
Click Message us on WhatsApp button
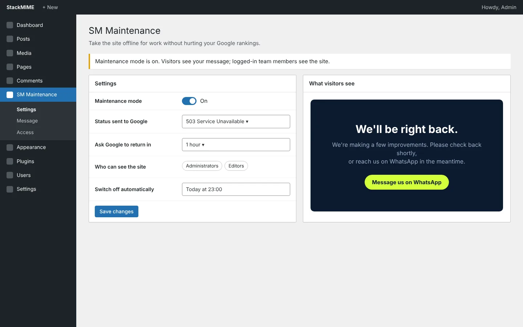pyautogui.click(x=407, y=182)
